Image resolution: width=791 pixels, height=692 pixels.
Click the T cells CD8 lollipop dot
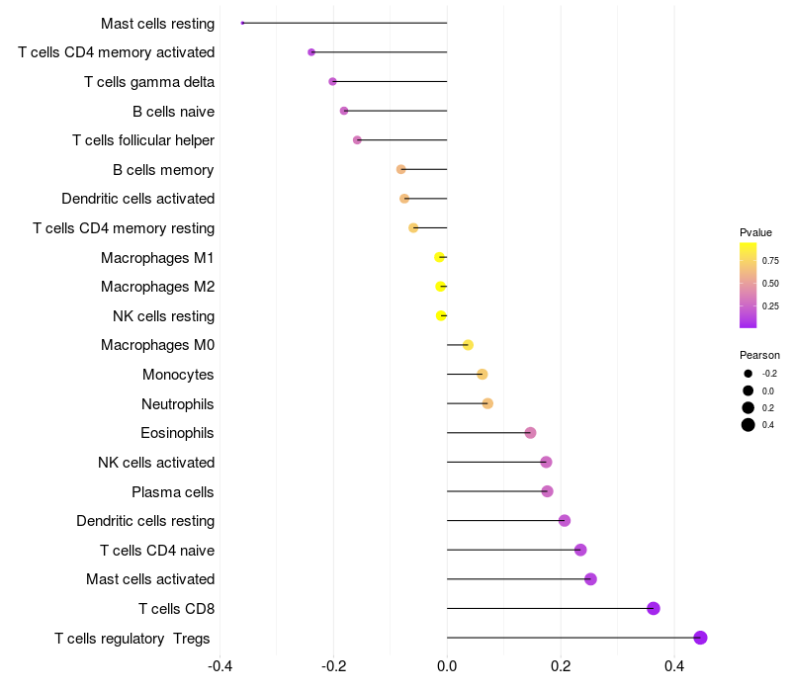pos(654,608)
